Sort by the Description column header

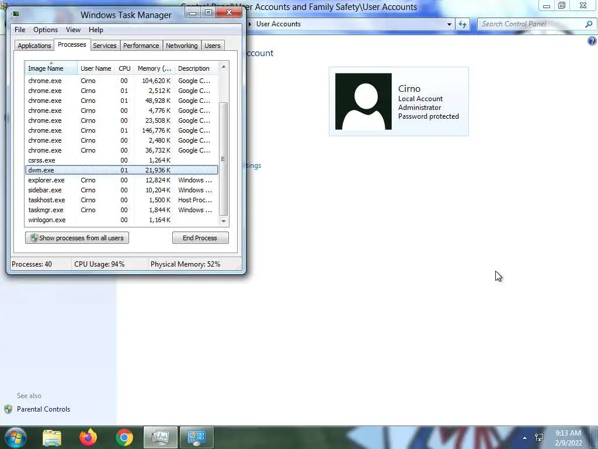pyautogui.click(x=196, y=68)
